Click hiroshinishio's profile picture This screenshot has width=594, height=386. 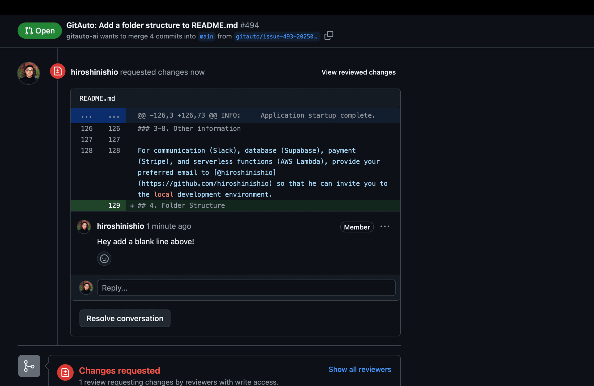tap(28, 73)
